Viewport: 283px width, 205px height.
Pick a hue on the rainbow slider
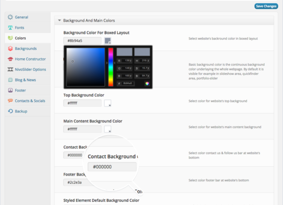[111, 67]
